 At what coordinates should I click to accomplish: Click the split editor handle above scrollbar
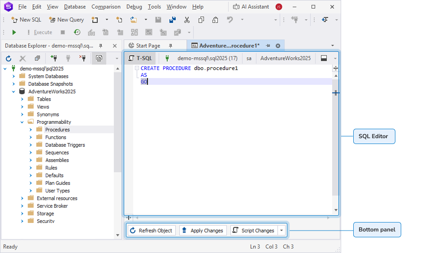336,68
